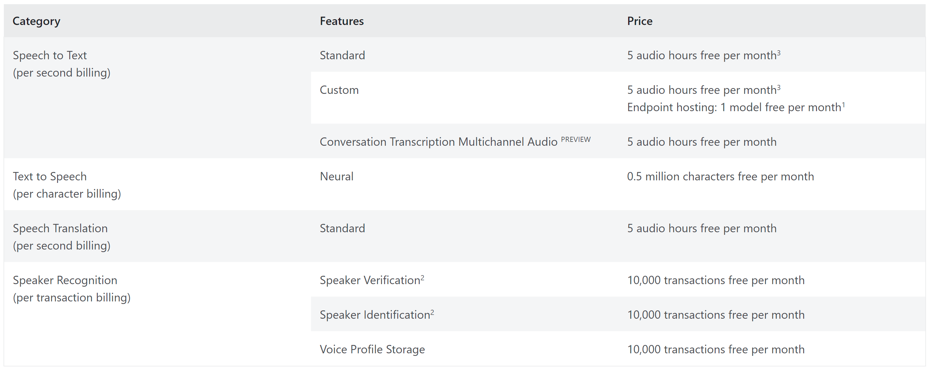Click the Price column header
The height and width of the screenshot is (369, 934).
[x=640, y=21]
